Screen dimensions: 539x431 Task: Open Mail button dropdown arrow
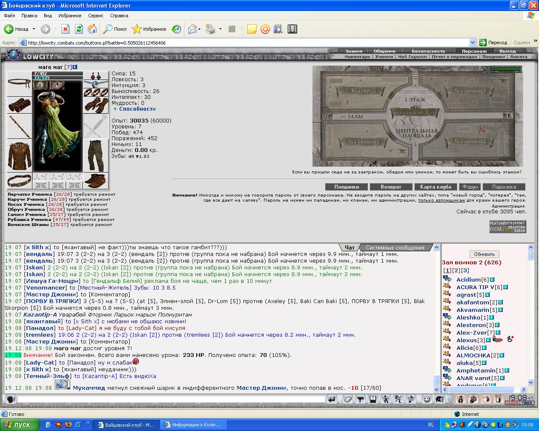pyautogui.click(x=200, y=29)
